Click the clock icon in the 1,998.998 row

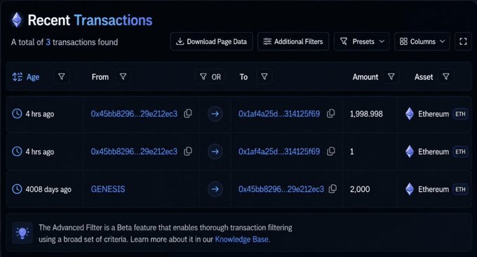click(x=17, y=114)
